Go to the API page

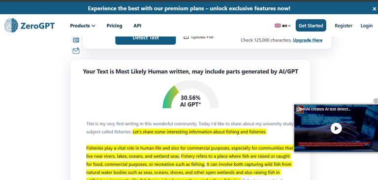tap(137, 26)
